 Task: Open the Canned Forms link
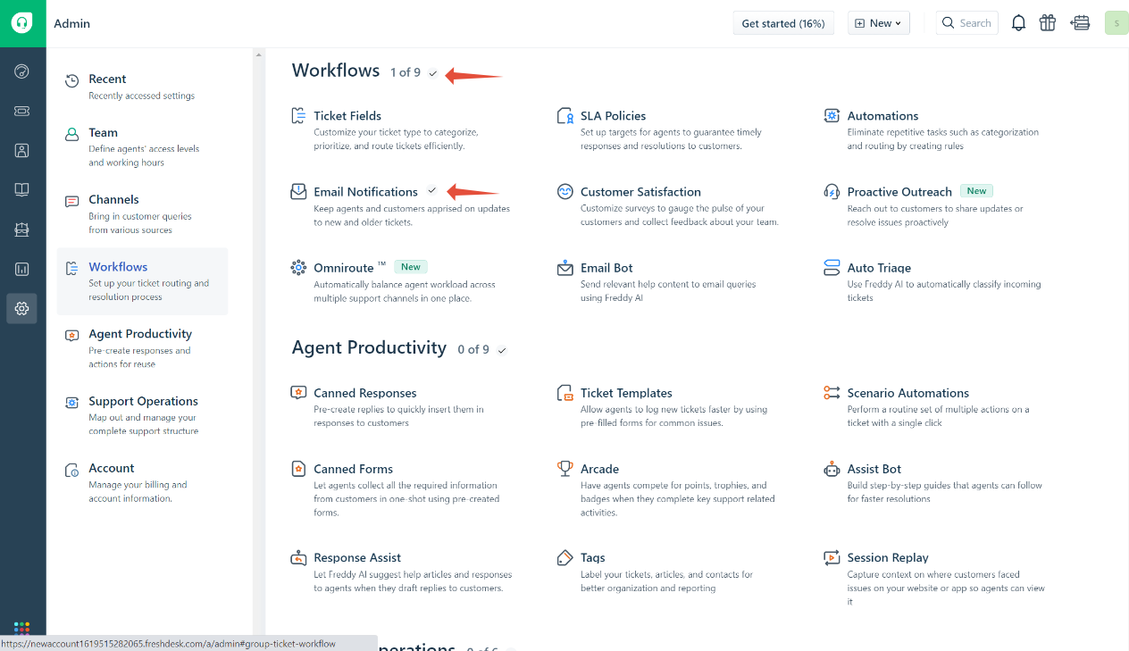pos(353,469)
